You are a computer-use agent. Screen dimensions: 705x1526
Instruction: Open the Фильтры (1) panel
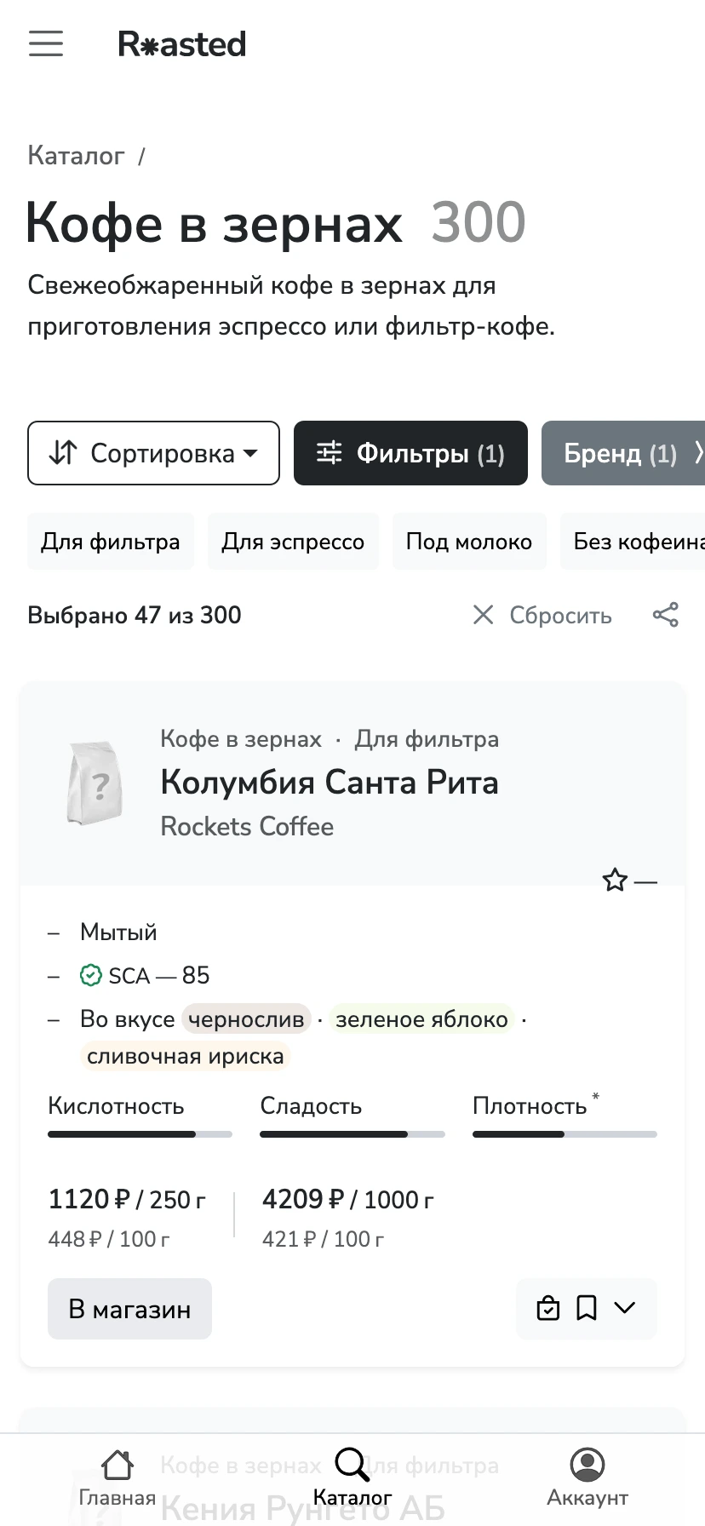click(x=410, y=453)
